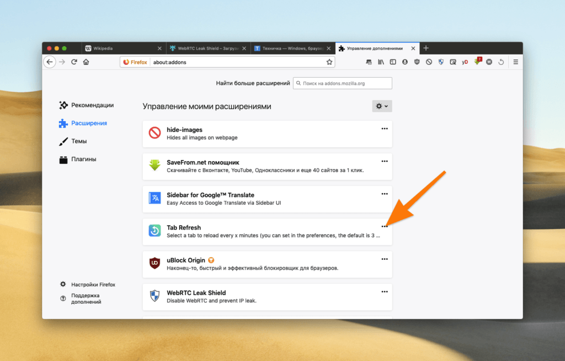The width and height of the screenshot is (565, 361).
Task: Open the Library toolbar icon
Action: point(381,62)
